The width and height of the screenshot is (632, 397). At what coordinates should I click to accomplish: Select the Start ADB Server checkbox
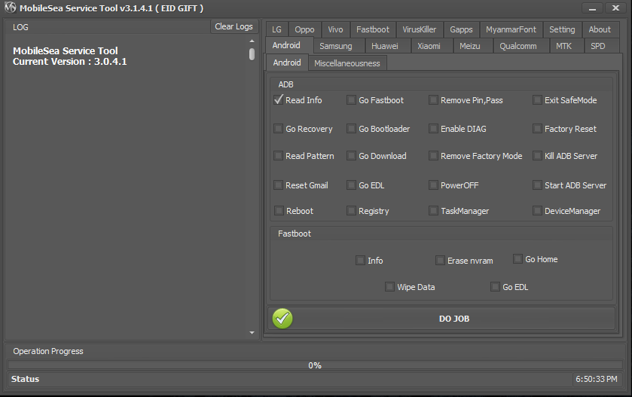537,185
